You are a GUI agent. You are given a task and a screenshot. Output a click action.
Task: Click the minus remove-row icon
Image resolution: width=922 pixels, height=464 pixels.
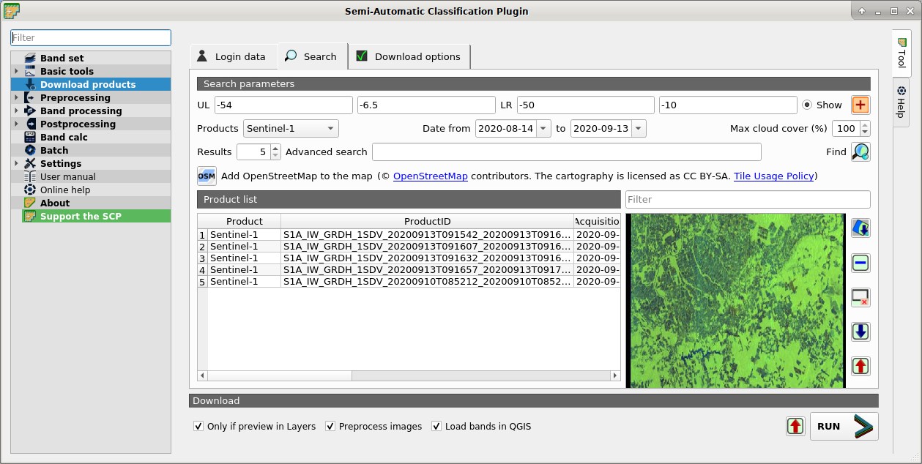(x=860, y=263)
